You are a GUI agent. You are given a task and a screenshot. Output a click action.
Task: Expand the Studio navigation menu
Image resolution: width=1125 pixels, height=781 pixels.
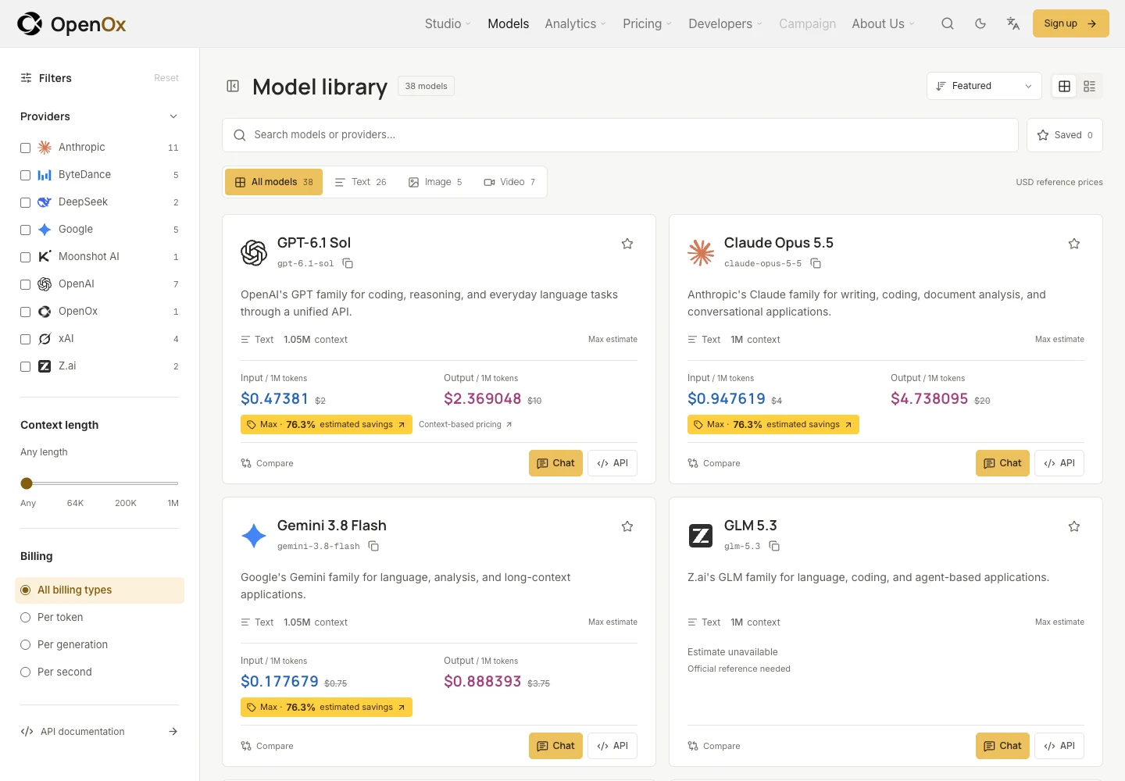[x=448, y=24]
